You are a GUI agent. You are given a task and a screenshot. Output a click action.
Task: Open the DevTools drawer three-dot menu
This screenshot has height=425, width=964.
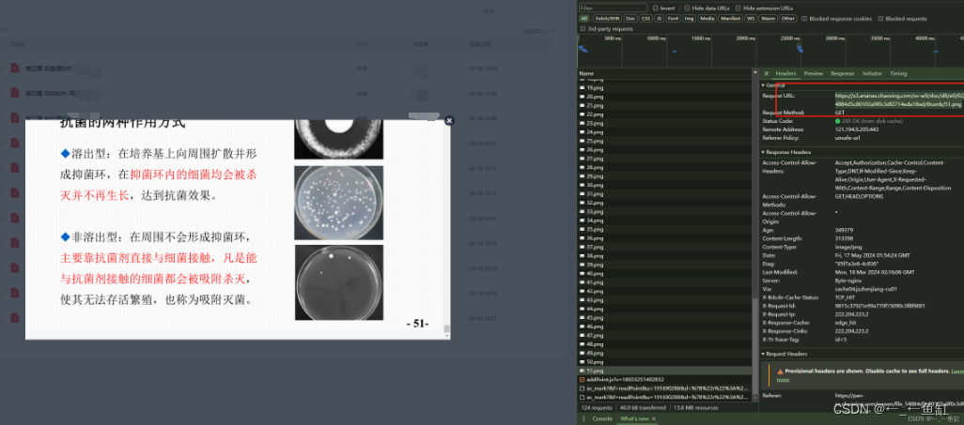[x=583, y=418]
